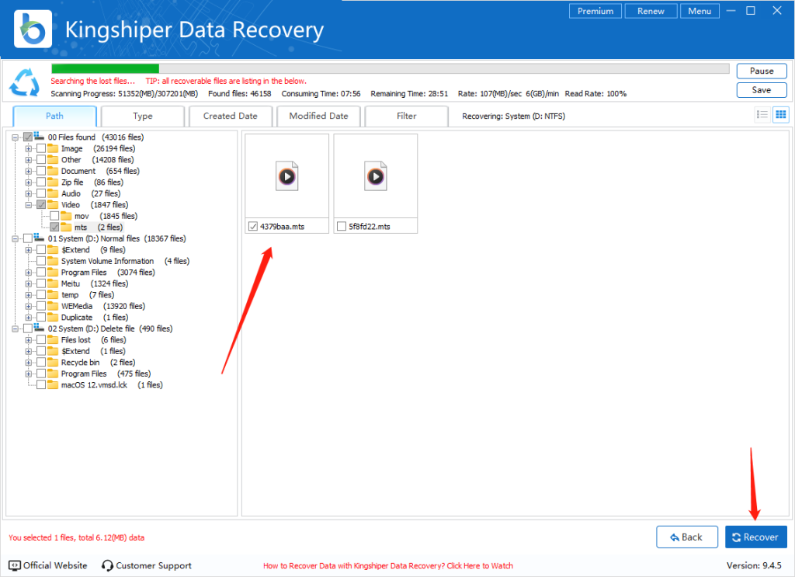Expand the Program Files (475 files) node

[x=29, y=374]
